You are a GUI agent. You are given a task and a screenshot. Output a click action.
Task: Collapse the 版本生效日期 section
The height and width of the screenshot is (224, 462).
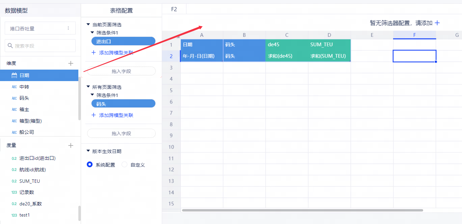pos(88,151)
